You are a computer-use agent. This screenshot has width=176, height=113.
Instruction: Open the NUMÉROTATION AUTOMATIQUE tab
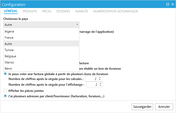point(116,11)
